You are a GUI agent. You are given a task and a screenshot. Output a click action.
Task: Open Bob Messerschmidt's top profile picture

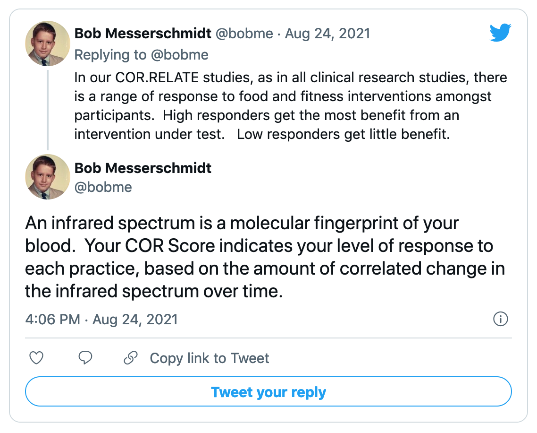48,43
